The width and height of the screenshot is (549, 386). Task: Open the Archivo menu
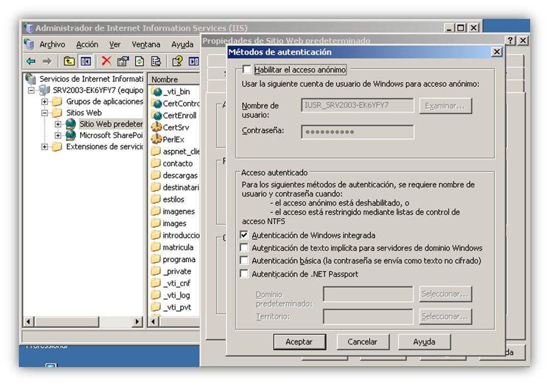tap(52, 45)
